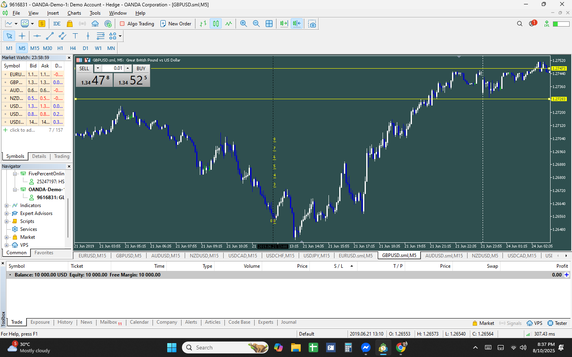Screen dimensions: 572x357
Task: Select the text label tool
Action: 75,36
